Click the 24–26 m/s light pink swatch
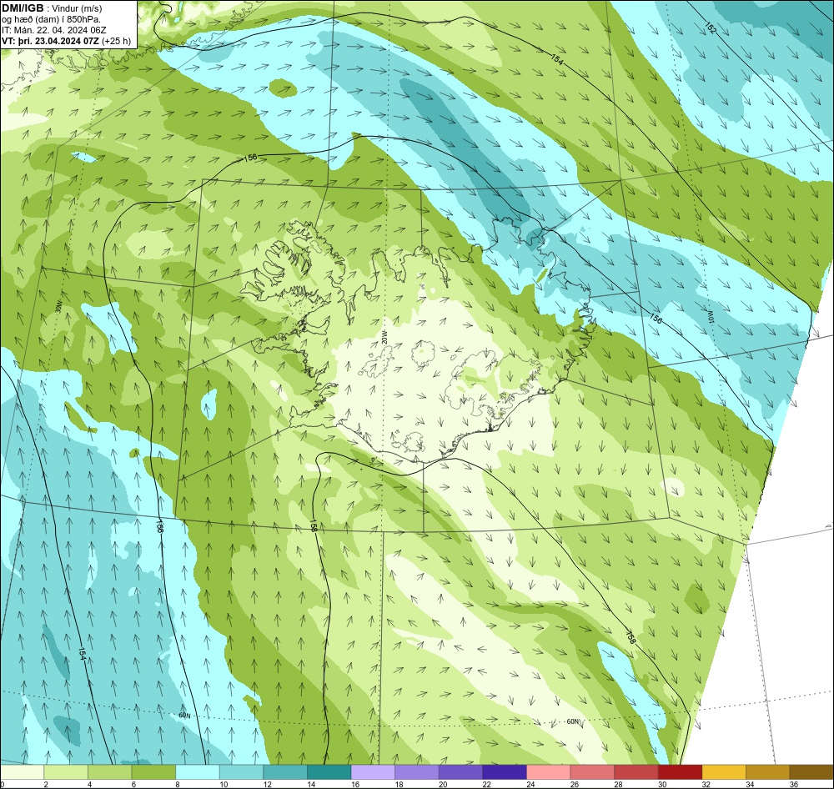Screen dimensions: 834x789 (x=549, y=772)
